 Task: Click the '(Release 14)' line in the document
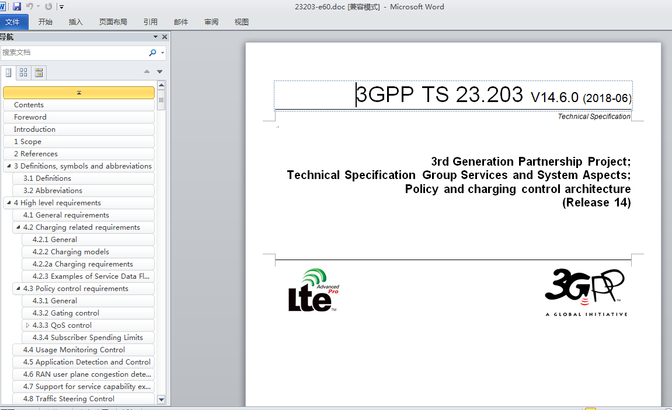point(596,202)
